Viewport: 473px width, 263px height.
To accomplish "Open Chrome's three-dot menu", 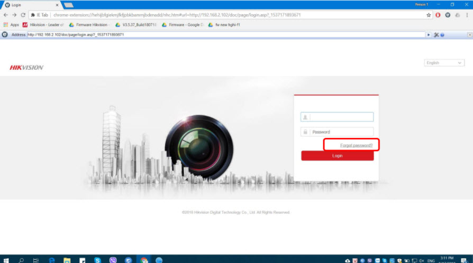I will coord(468,15).
